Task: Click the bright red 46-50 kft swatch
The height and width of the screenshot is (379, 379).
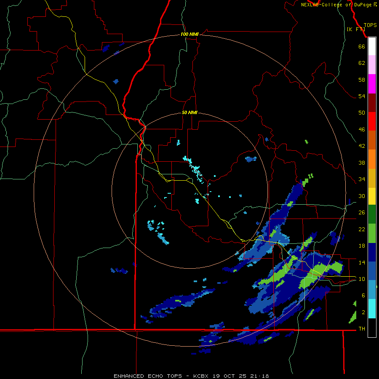Action: (372, 121)
